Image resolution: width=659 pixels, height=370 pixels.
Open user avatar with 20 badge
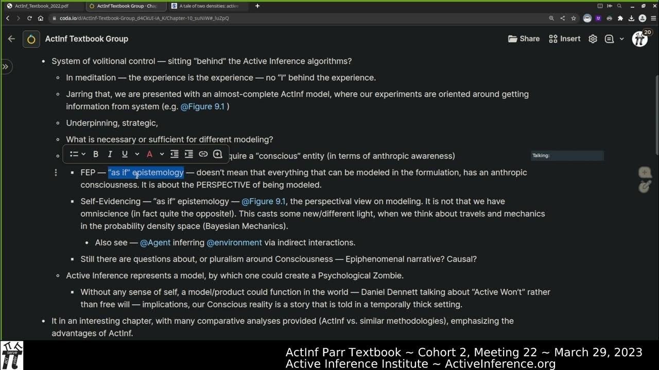coord(640,39)
